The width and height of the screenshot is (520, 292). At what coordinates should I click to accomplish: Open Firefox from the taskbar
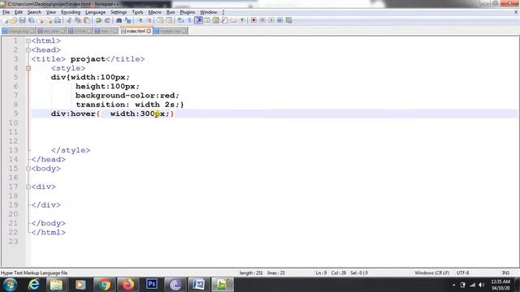[128, 285]
